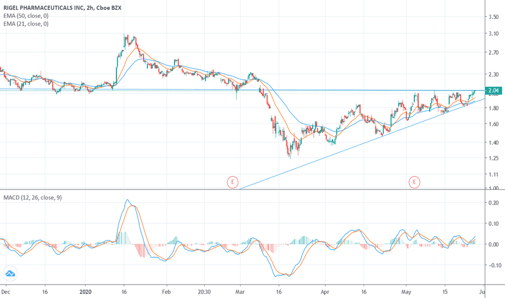Click the 0.20 MACD axis label
The height and width of the screenshot is (298, 505).
click(x=494, y=203)
